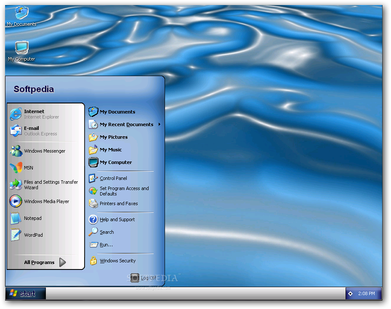Select the My Documents desktop icon
Screen dimensions: 391x309
pos(21,13)
